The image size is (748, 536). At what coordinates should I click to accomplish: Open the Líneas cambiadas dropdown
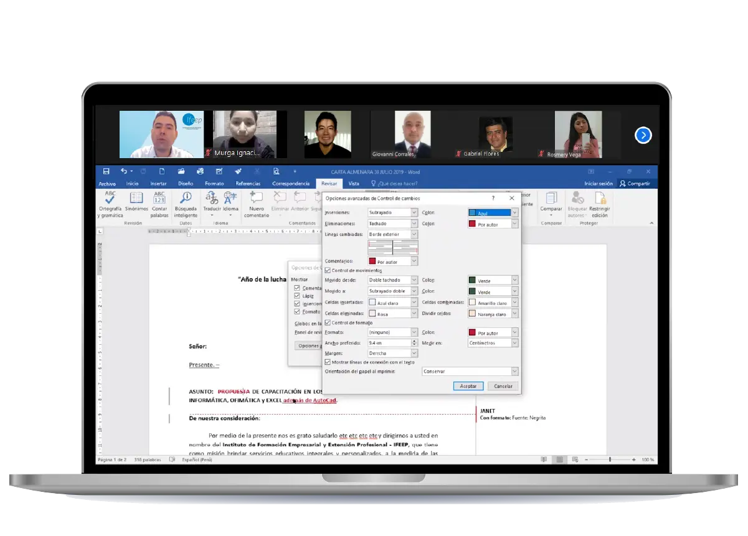(x=392, y=234)
